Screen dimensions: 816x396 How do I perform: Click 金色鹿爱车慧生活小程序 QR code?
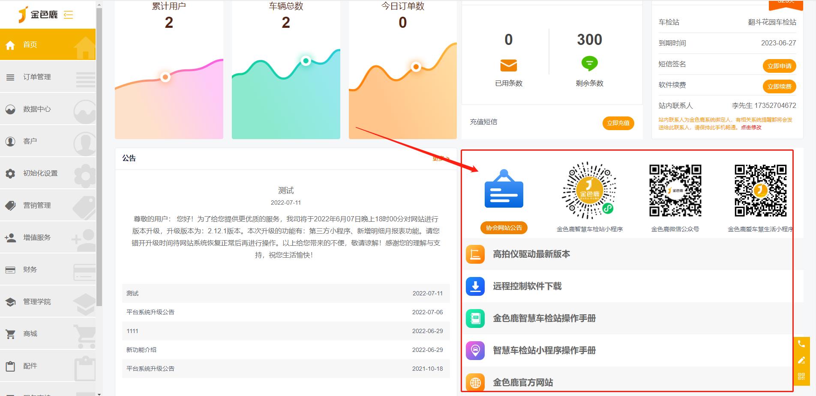point(761,191)
